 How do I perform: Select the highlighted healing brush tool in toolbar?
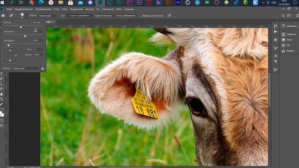[x=1, y=104]
